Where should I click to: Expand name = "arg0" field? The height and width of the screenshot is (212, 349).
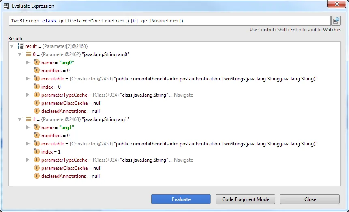(28, 63)
